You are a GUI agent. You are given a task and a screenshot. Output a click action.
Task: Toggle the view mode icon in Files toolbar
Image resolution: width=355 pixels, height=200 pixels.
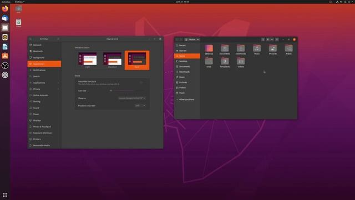pyautogui.click(x=268, y=39)
